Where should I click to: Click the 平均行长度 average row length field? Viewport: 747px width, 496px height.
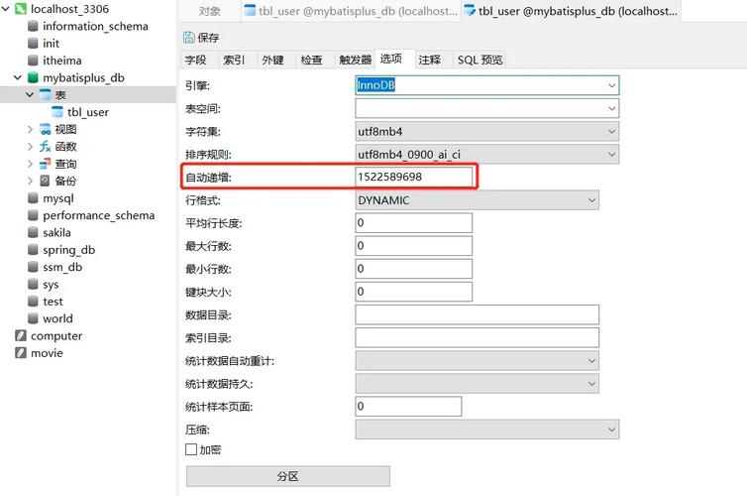[413, 223]
